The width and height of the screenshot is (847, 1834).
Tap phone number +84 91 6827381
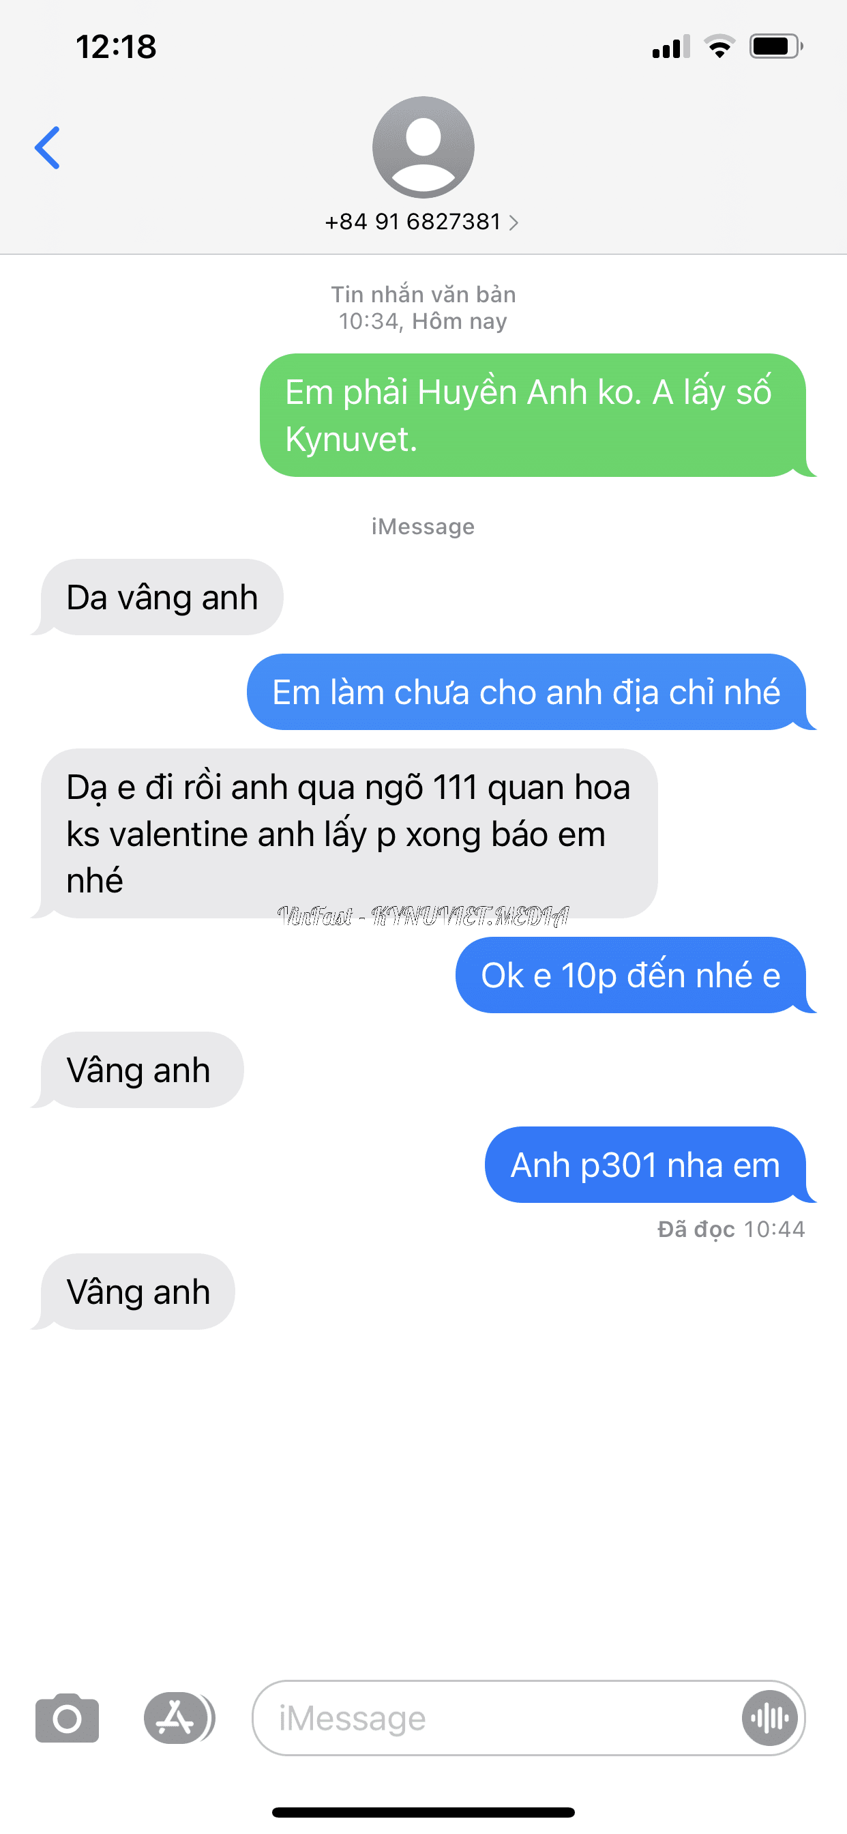pos(413,222)
